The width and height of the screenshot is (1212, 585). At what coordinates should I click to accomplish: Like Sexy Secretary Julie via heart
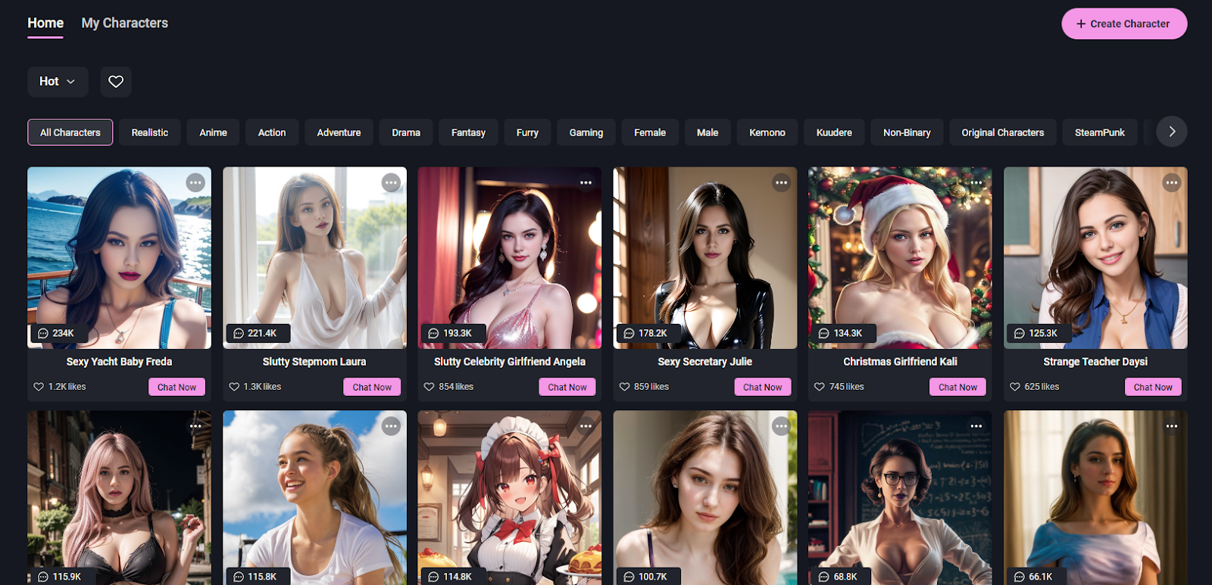click(x=625, y=387)
